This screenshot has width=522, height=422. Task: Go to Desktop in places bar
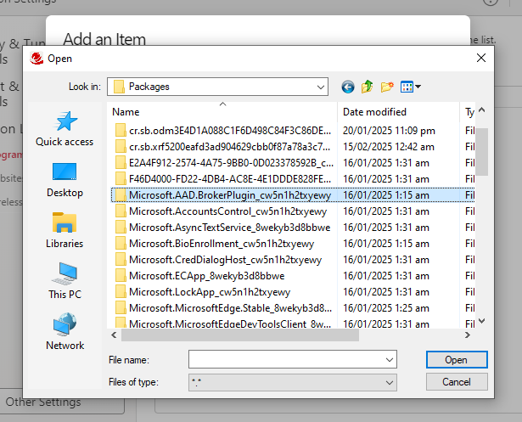(x=65, y=181)
